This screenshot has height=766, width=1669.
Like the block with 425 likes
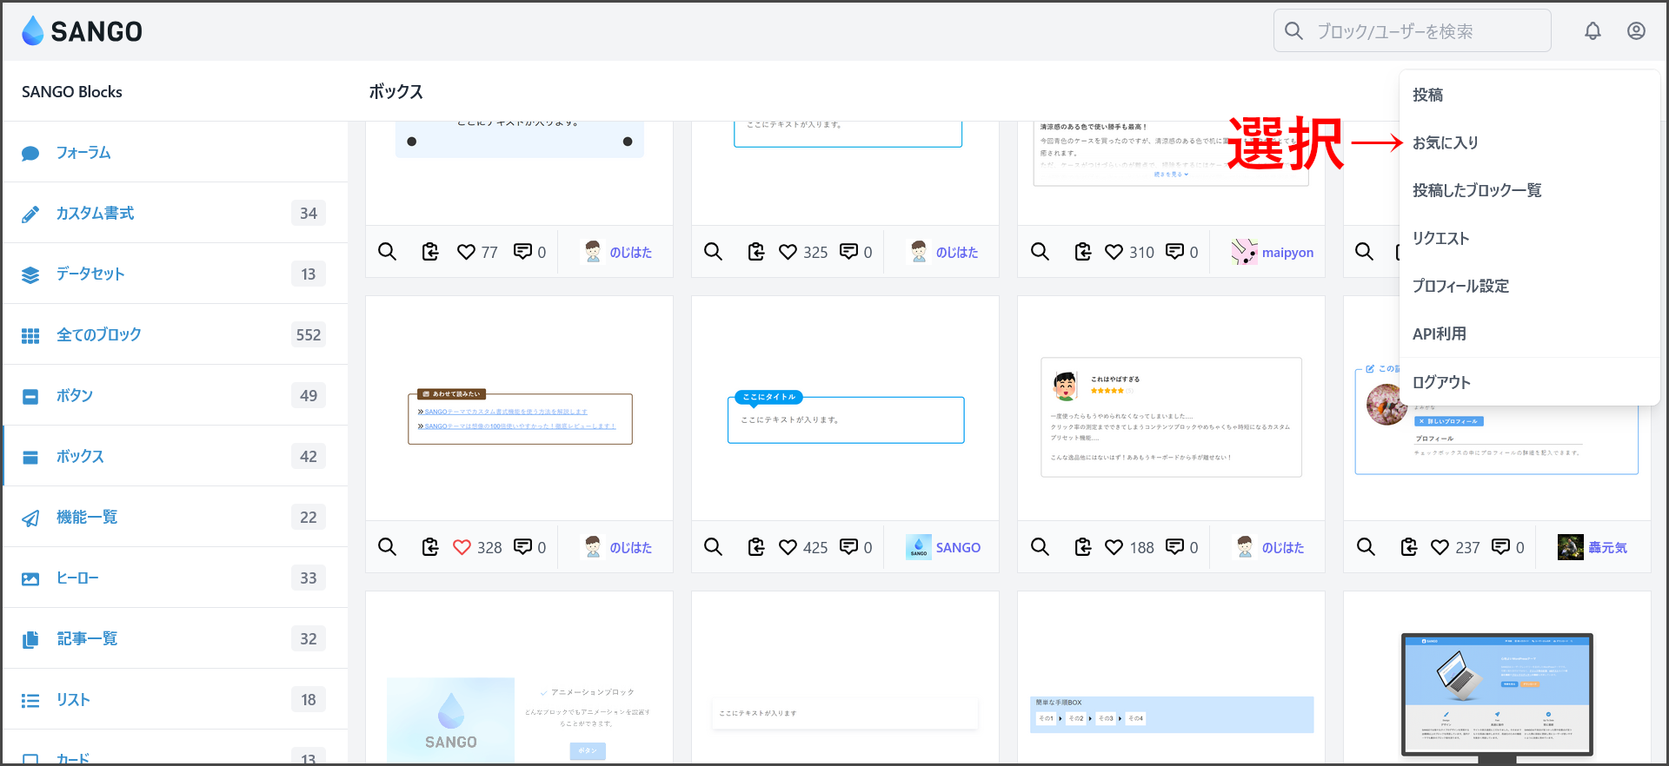[788, 547]
